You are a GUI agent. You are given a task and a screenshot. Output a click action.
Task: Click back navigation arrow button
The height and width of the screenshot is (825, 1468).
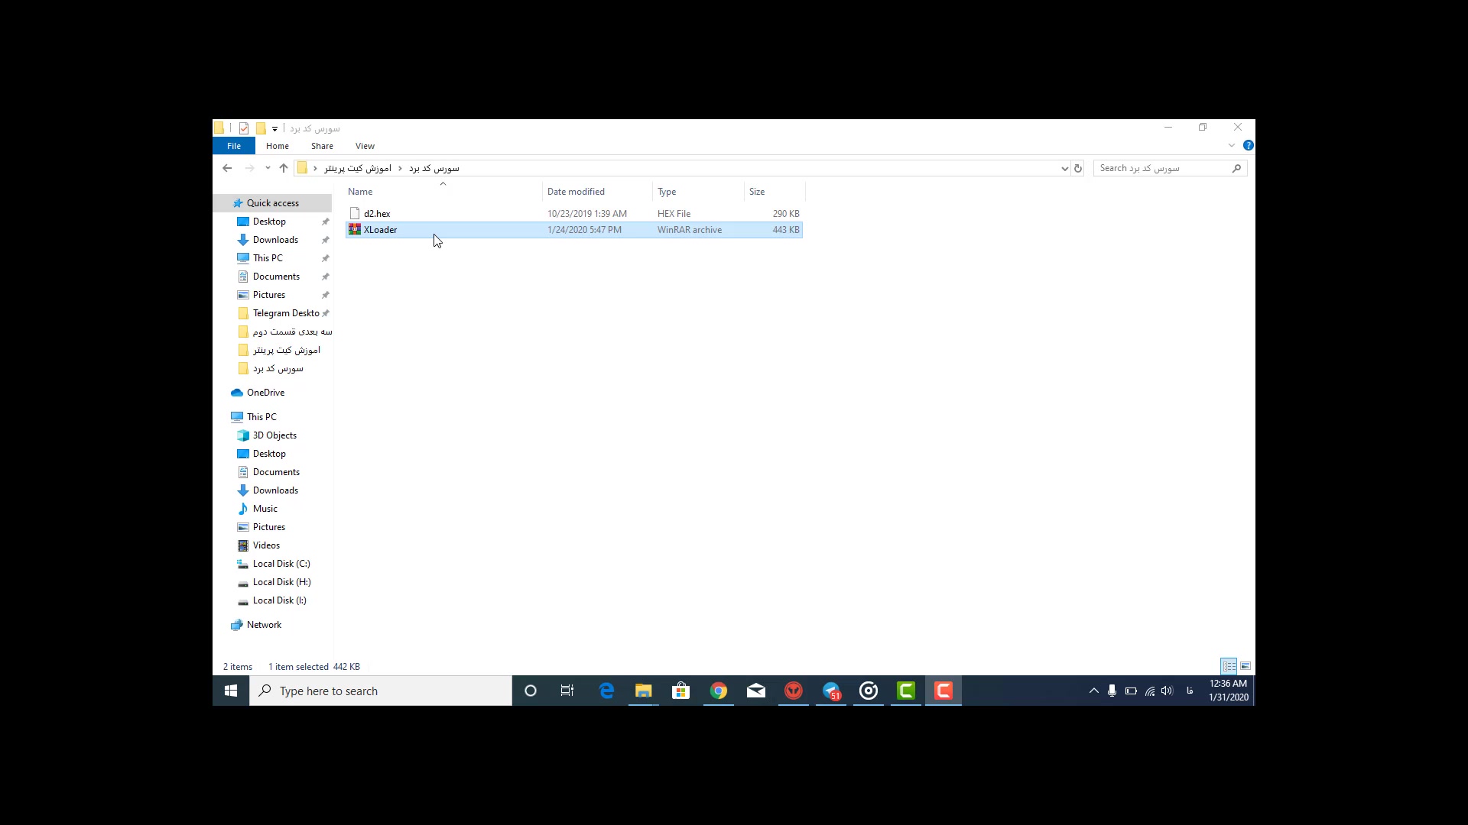226,168
